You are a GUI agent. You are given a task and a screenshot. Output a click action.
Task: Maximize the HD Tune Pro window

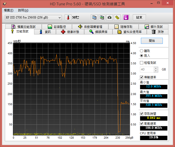point(158,3)
